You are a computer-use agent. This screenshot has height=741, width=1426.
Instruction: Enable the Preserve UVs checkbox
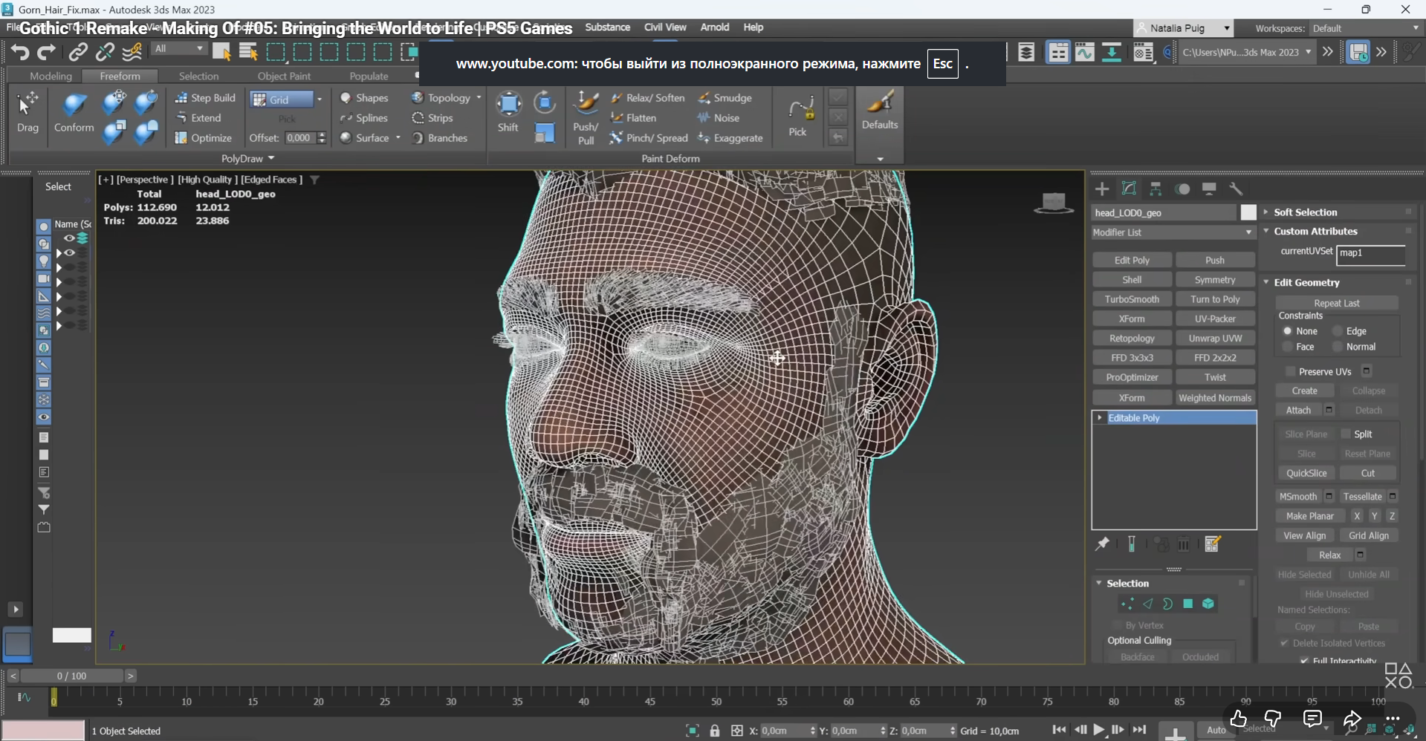point(1291,371)
